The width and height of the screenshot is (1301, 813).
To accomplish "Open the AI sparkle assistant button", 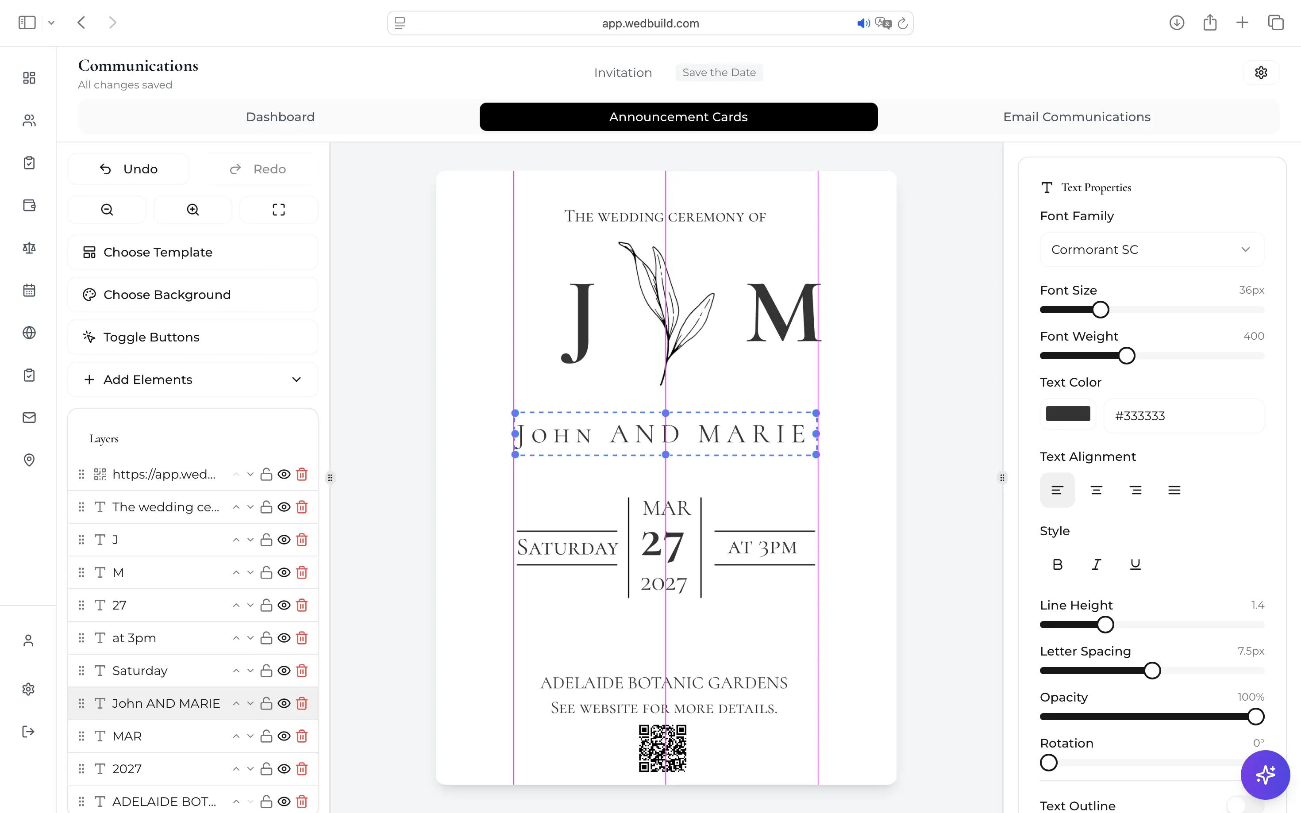I will point(1265,775).
